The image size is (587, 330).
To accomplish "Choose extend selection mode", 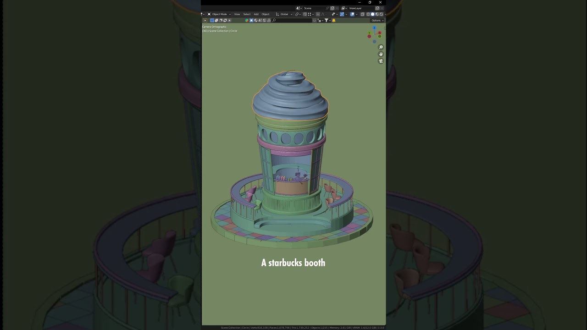I will pos(216,20).
